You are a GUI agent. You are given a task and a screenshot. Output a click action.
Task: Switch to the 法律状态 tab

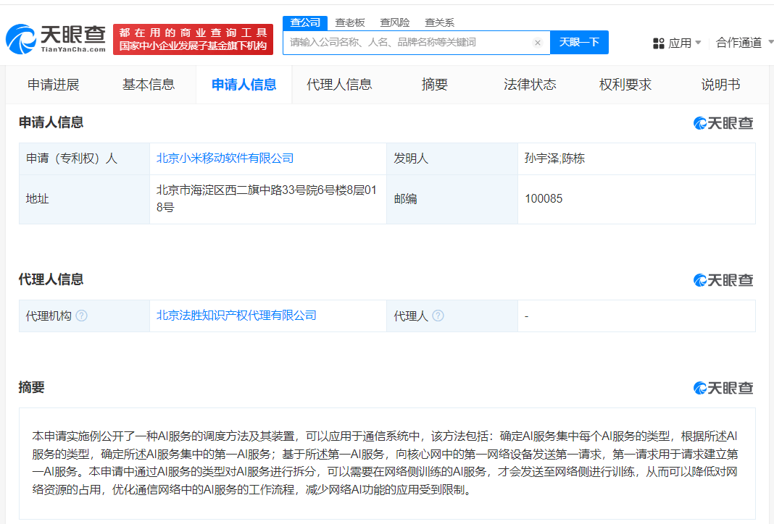pos(530,85)
